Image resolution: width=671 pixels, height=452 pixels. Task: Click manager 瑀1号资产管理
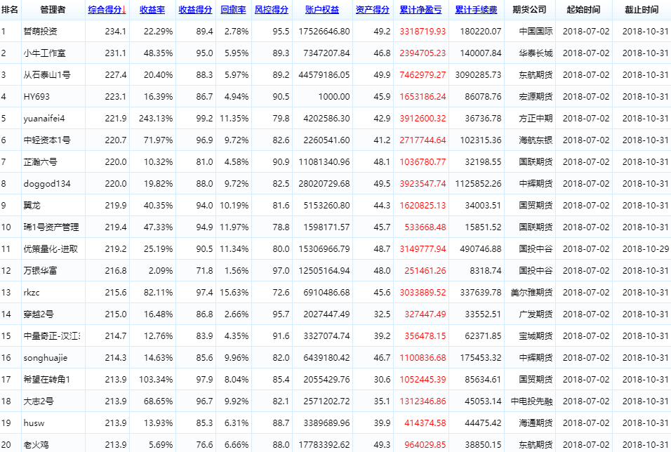pos(51,227)
